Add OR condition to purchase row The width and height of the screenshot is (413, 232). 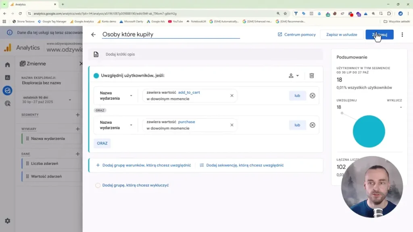tap(297, 125)
